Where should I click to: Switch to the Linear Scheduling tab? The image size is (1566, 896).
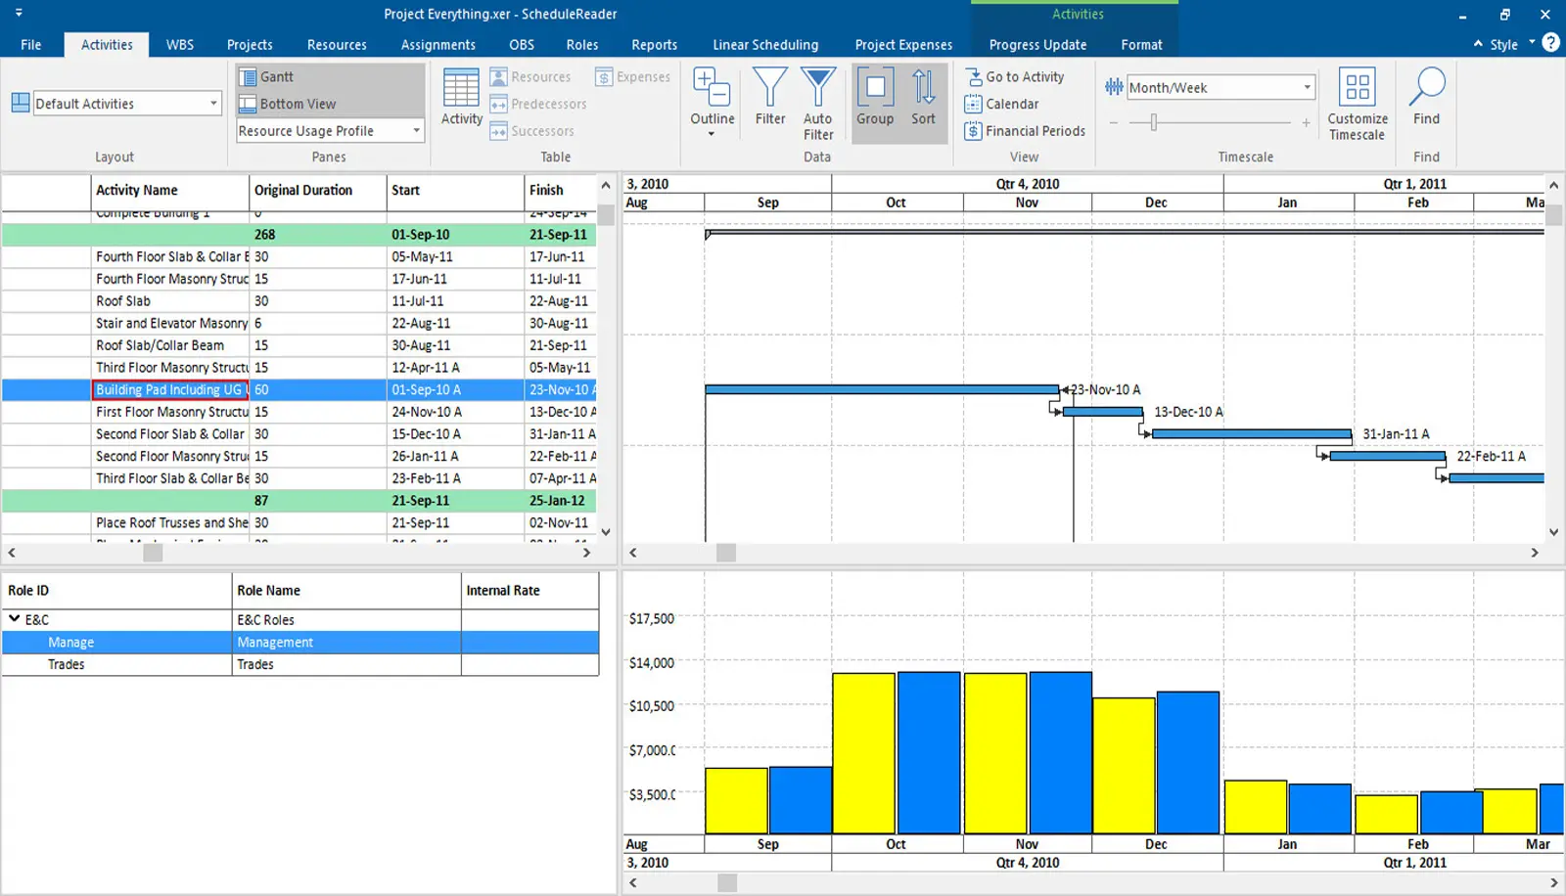765,44
